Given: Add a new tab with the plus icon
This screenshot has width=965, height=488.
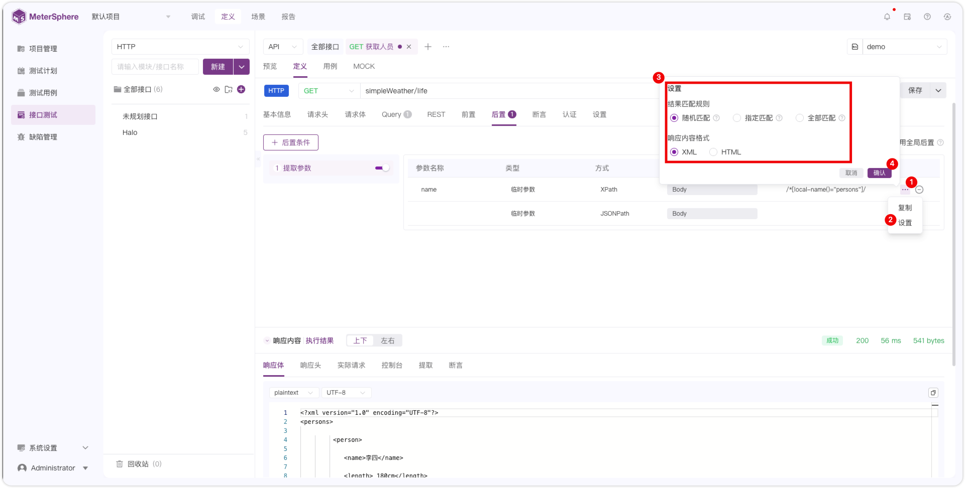Looking at the screenshot, I should click(428, 47).
